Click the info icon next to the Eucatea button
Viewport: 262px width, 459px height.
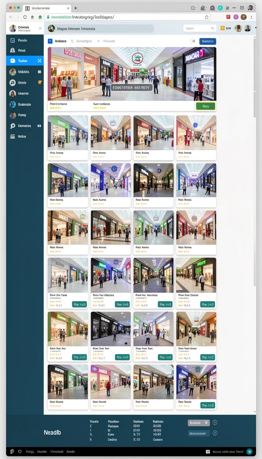click(215, 422)
